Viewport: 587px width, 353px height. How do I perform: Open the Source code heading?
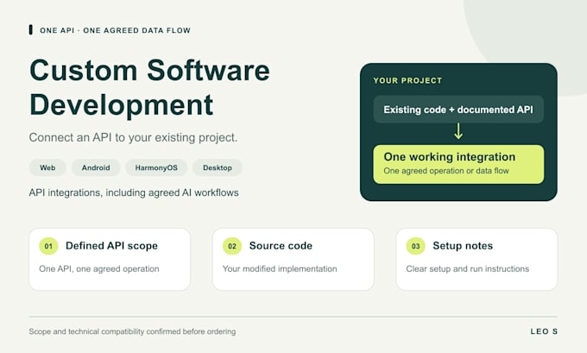(x=281, y=246)
